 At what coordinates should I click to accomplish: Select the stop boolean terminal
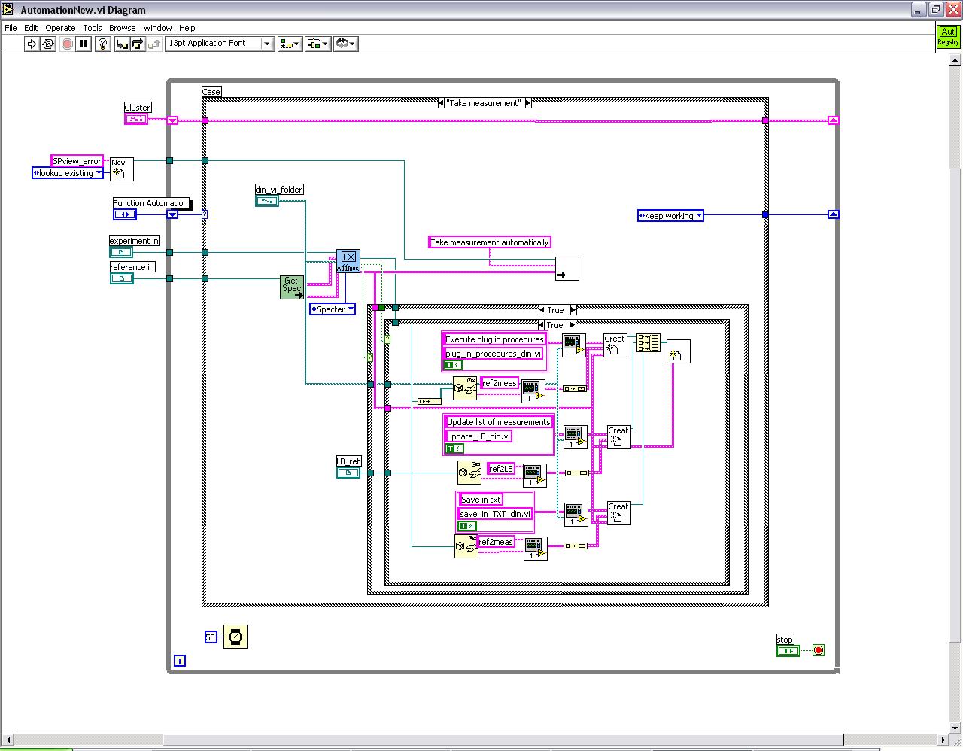788,650
